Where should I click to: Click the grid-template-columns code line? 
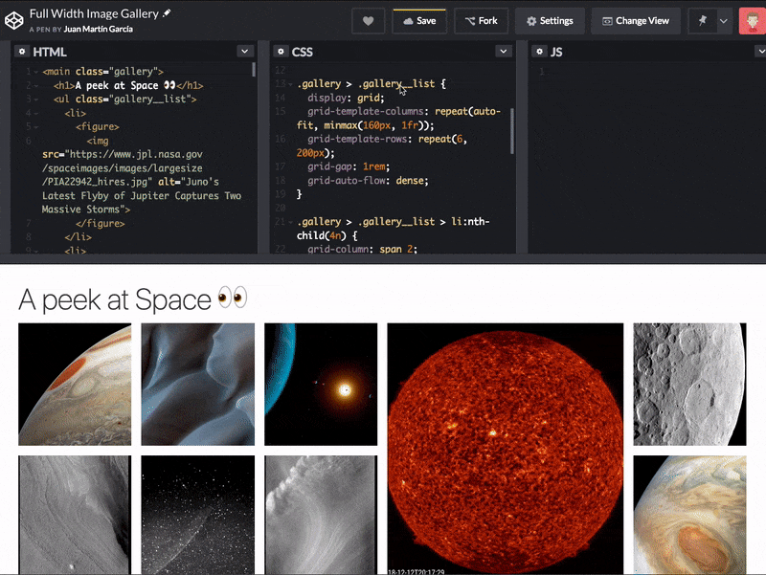pyautogui.click(x=398, y=118)
